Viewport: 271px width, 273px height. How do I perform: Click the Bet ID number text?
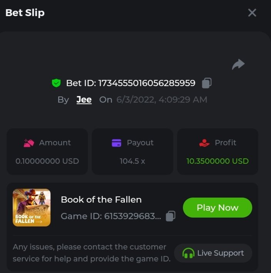[x=147, y=83]
